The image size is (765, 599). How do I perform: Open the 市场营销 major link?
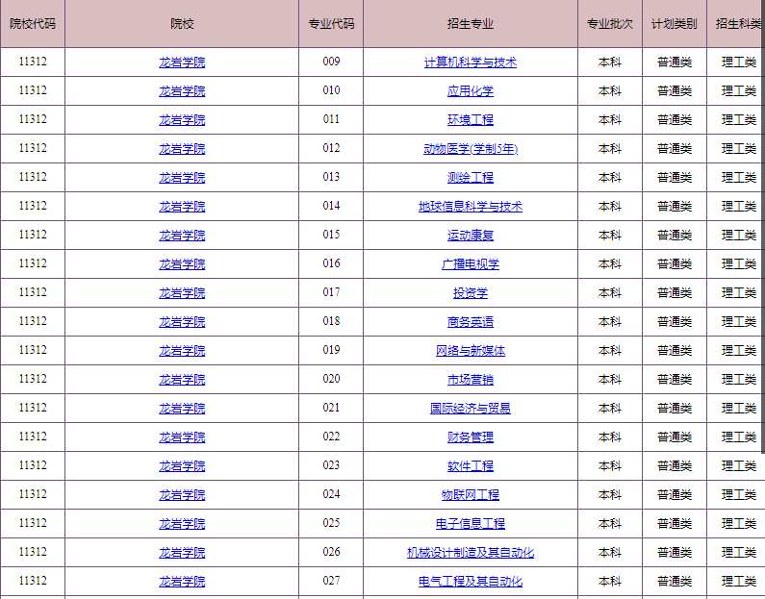coord(471,379)
